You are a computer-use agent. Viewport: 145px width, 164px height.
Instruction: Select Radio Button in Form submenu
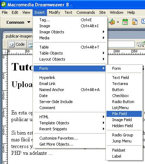124,102
